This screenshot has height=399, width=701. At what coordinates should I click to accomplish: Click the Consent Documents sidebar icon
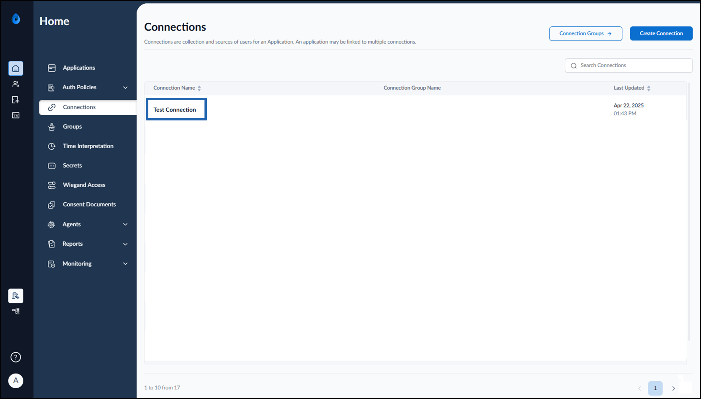coord(52,205)
